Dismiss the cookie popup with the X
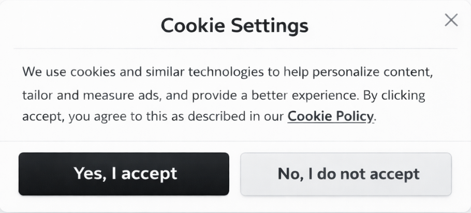Viewport: 471px width, 213px height. pos(451,20)
